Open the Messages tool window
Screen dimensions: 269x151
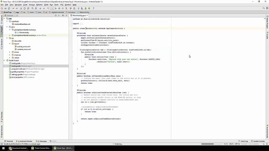pos(41,141)
